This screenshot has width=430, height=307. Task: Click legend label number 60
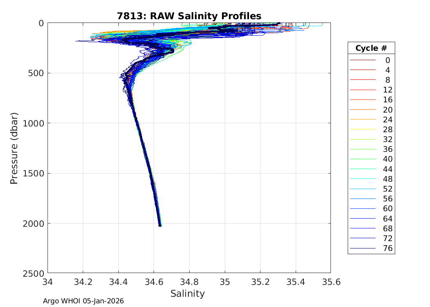click(x=387, y=208)
